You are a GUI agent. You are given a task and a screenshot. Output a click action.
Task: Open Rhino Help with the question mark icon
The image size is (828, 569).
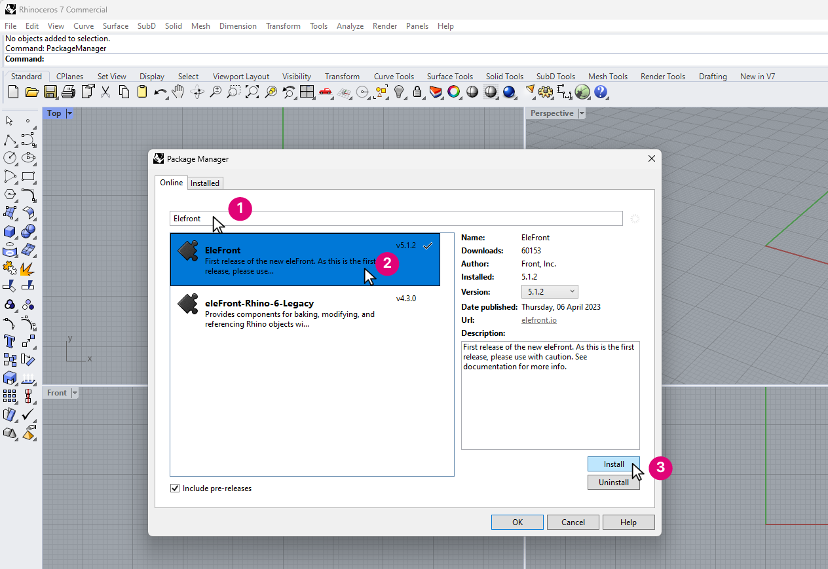[601, 92]
